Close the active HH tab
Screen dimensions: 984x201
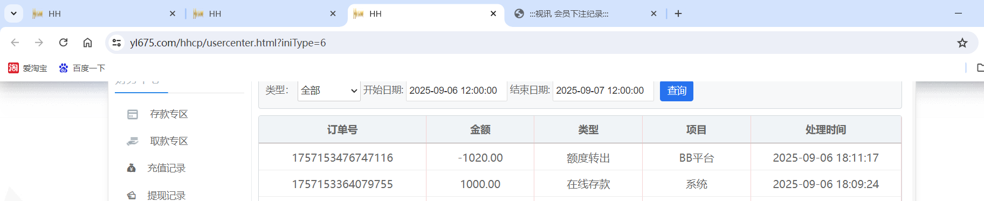coord(493,13)
